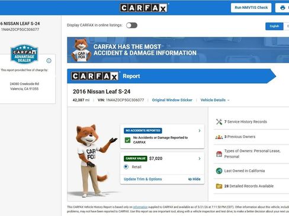Click the 42,387 mi mileage text
Image resolution: width=289 pixels, height=216 pixels.
(x=81, y=100)
